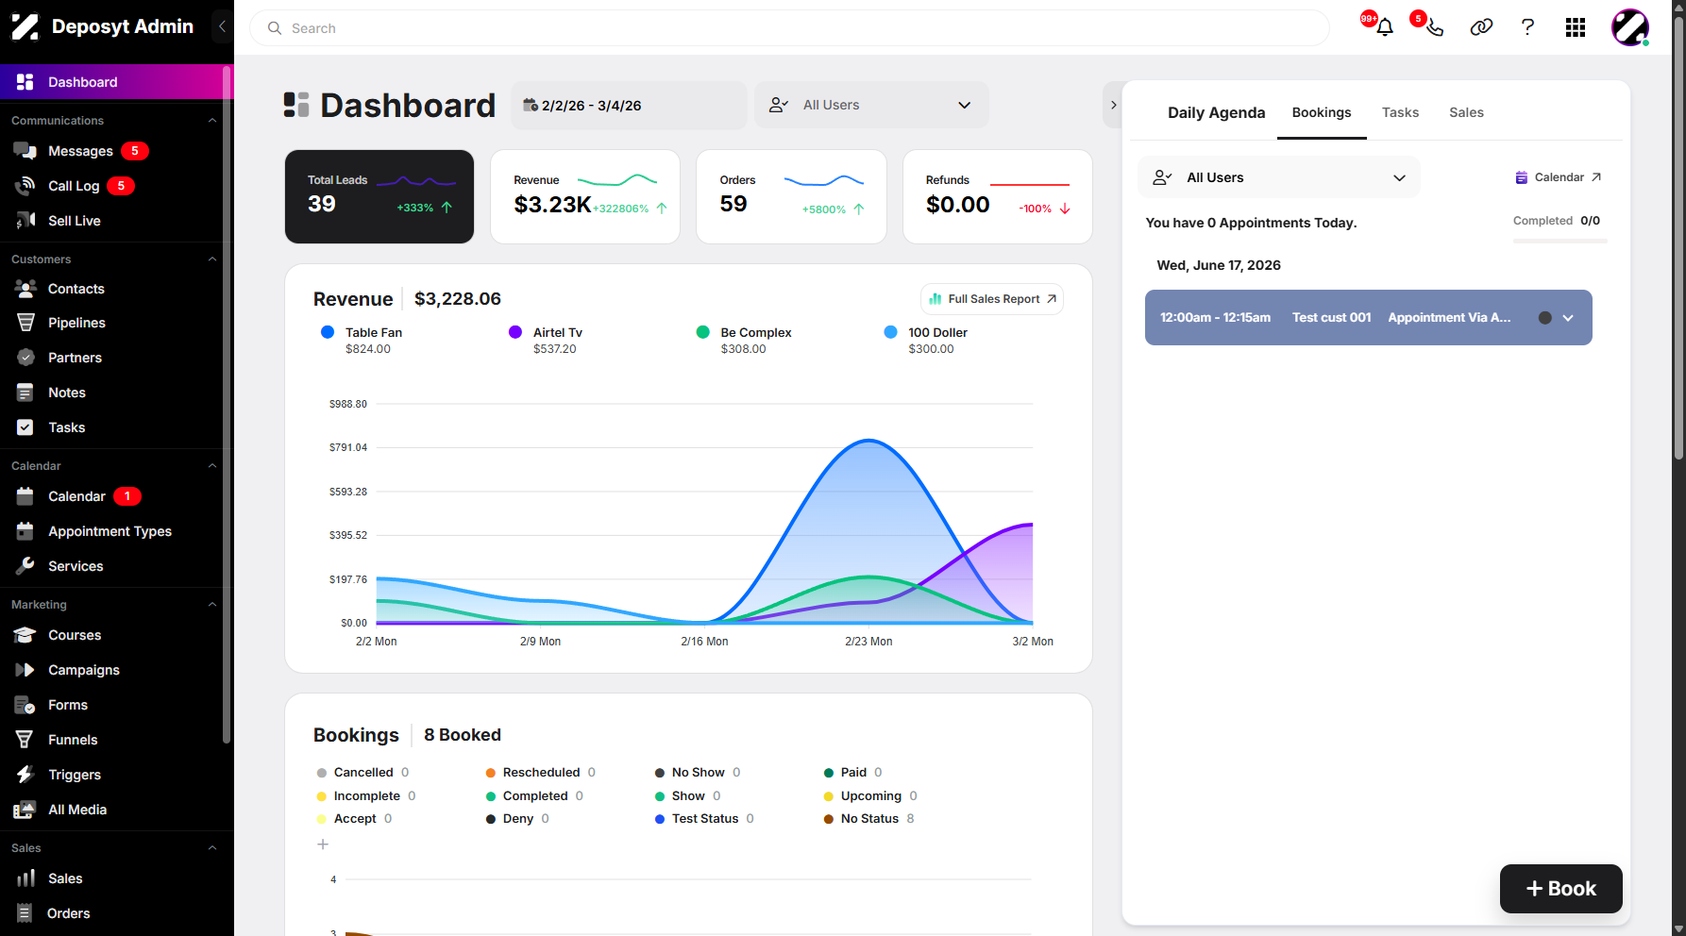Open the help question mark icon
Screen dimensions: 1686x936
coord(1527,27)
